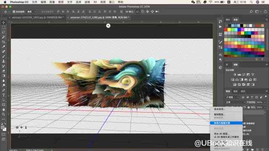
Task: Select the Hand tool
Action: 4,110
